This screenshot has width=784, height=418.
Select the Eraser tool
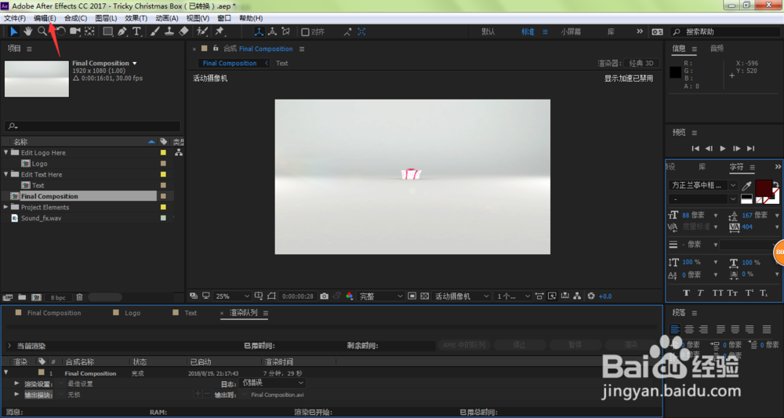pyautogui.click(x=184, y=31)
